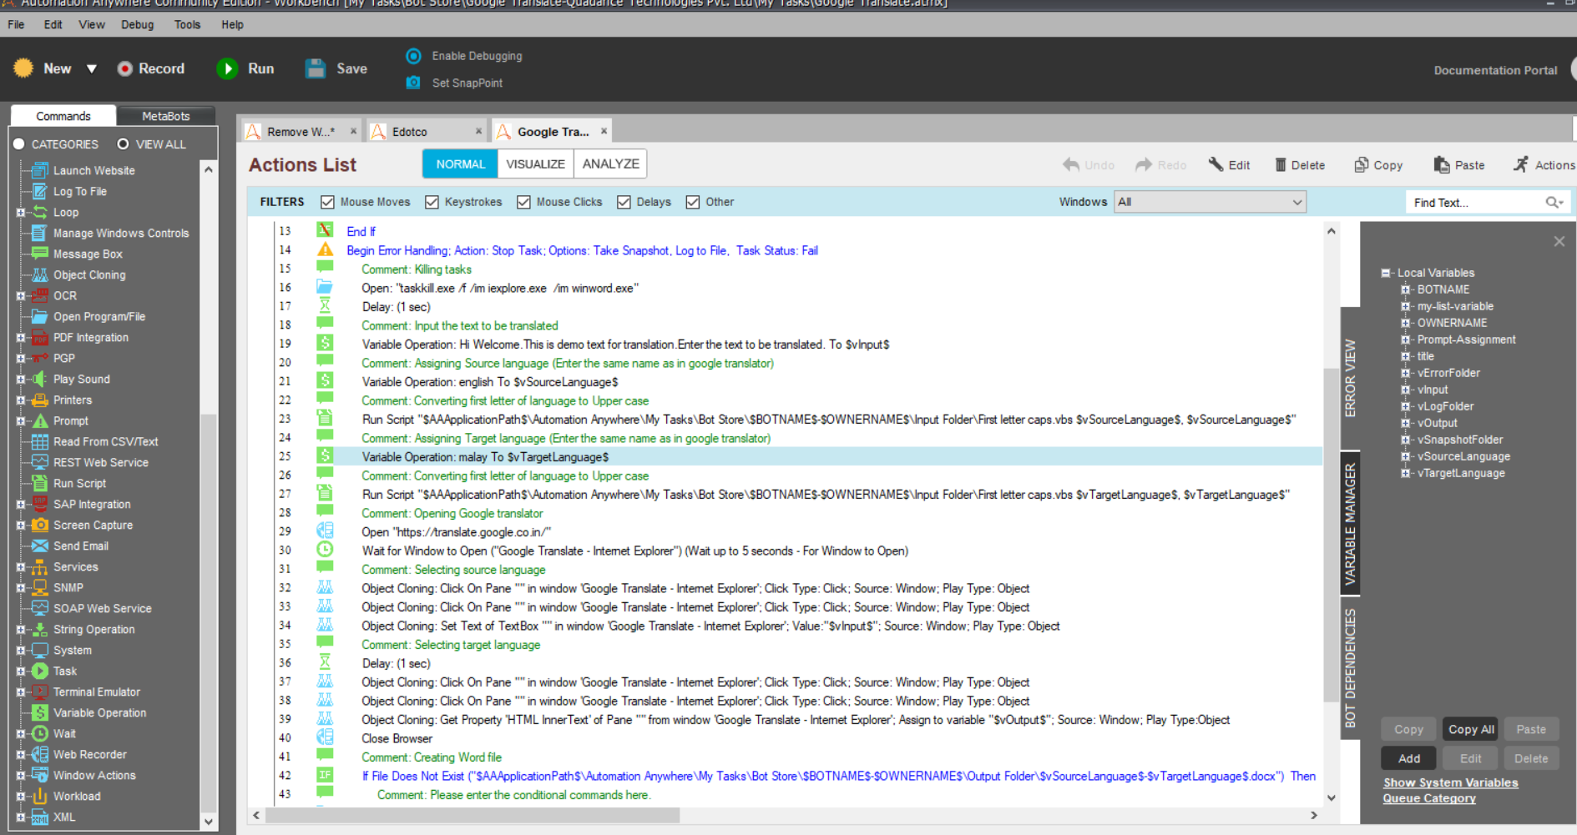This screenshot has width=1577, height=835.
Task: Click the Record button icon
Action: click(x=125, y=69)
